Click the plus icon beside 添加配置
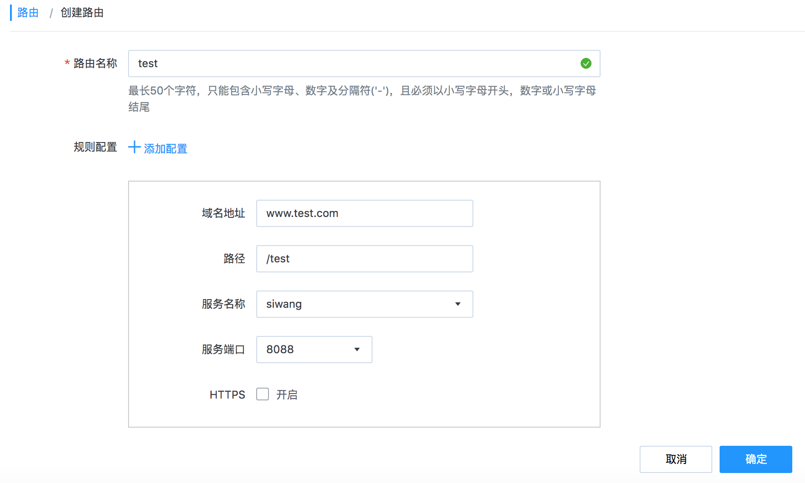Viewport: 805px width, 483px height. coord(134,148)
